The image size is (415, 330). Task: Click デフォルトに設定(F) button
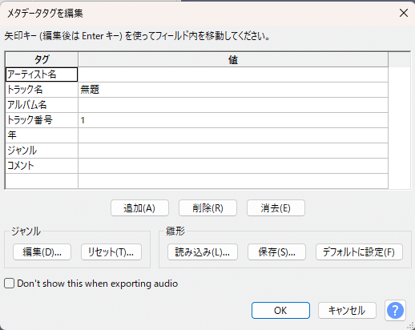tap(359, 252)
